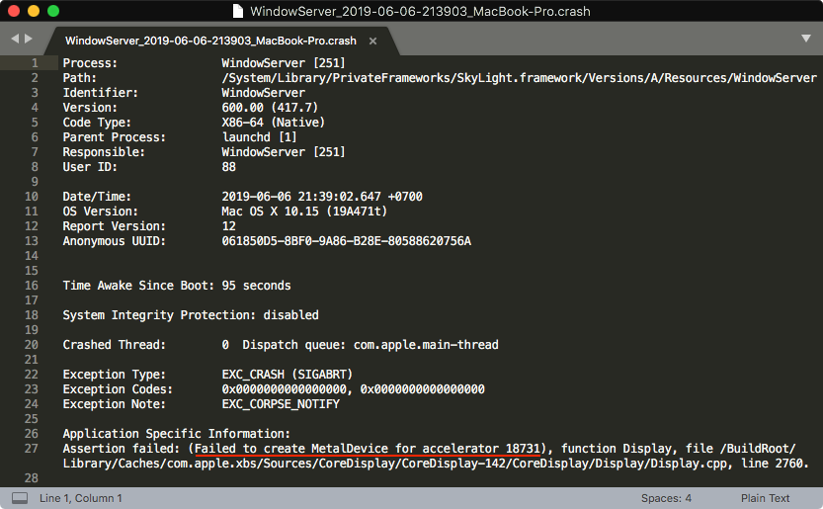The image size is (823, 509).
Task: Click 'Application Specific Information:' heading
Action: click(x=176, y=434)
